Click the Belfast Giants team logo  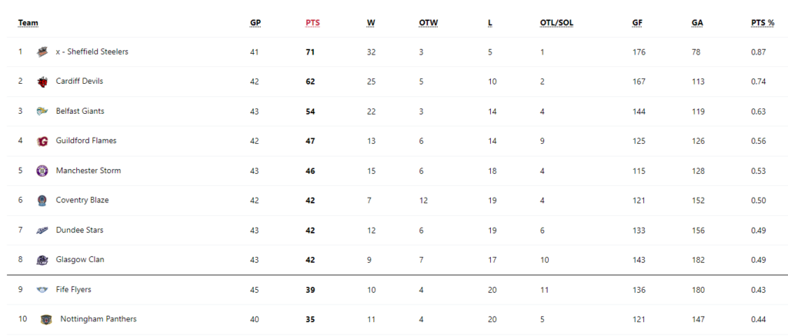(x=42, y=111)
